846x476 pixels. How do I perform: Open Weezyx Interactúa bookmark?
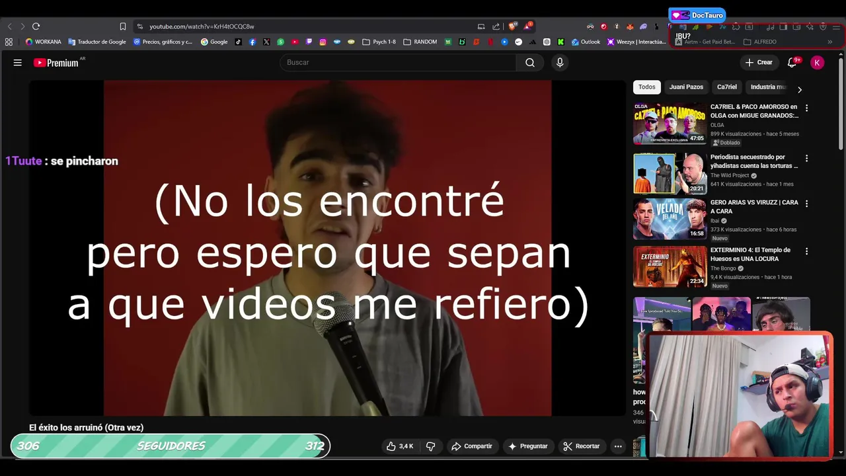636,42
